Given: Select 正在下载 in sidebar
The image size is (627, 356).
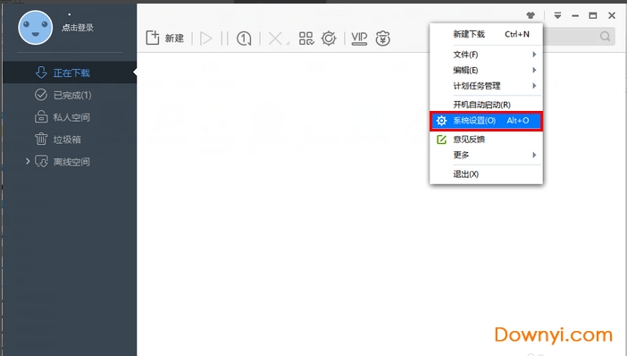Looking at the screenshot, I should pos(70,72).
